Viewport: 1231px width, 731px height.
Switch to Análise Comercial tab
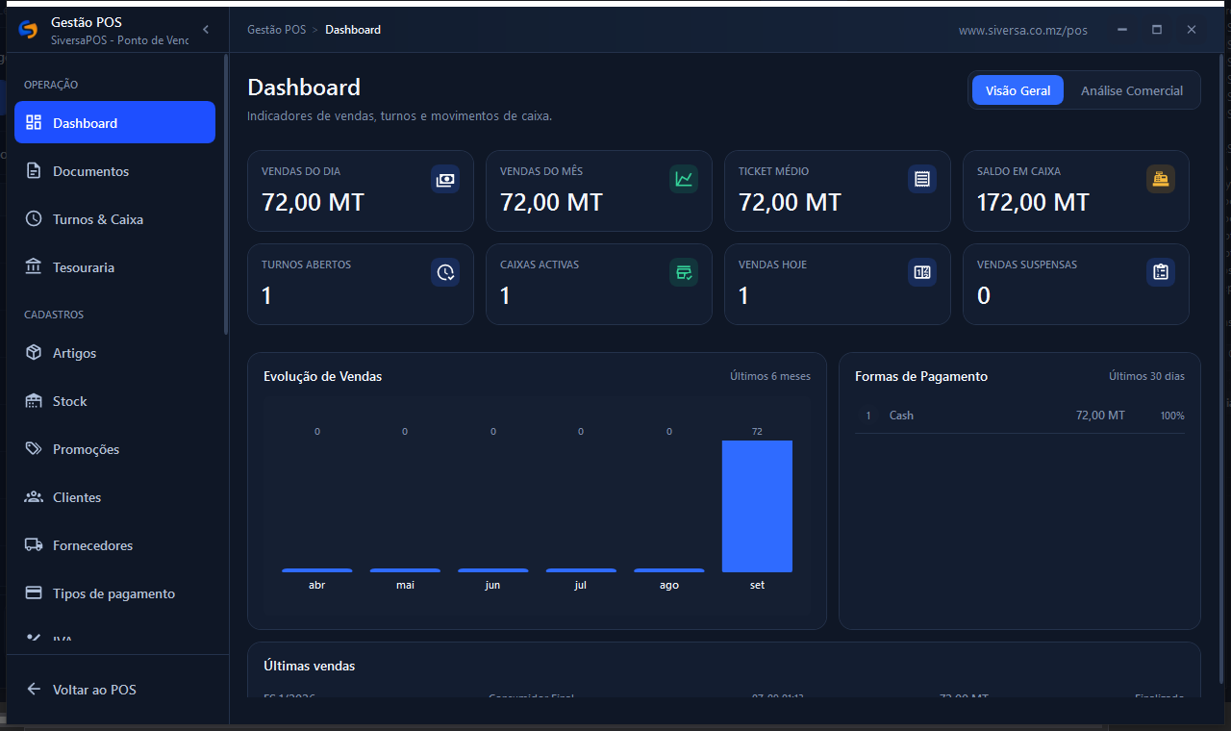point(1132,90)
